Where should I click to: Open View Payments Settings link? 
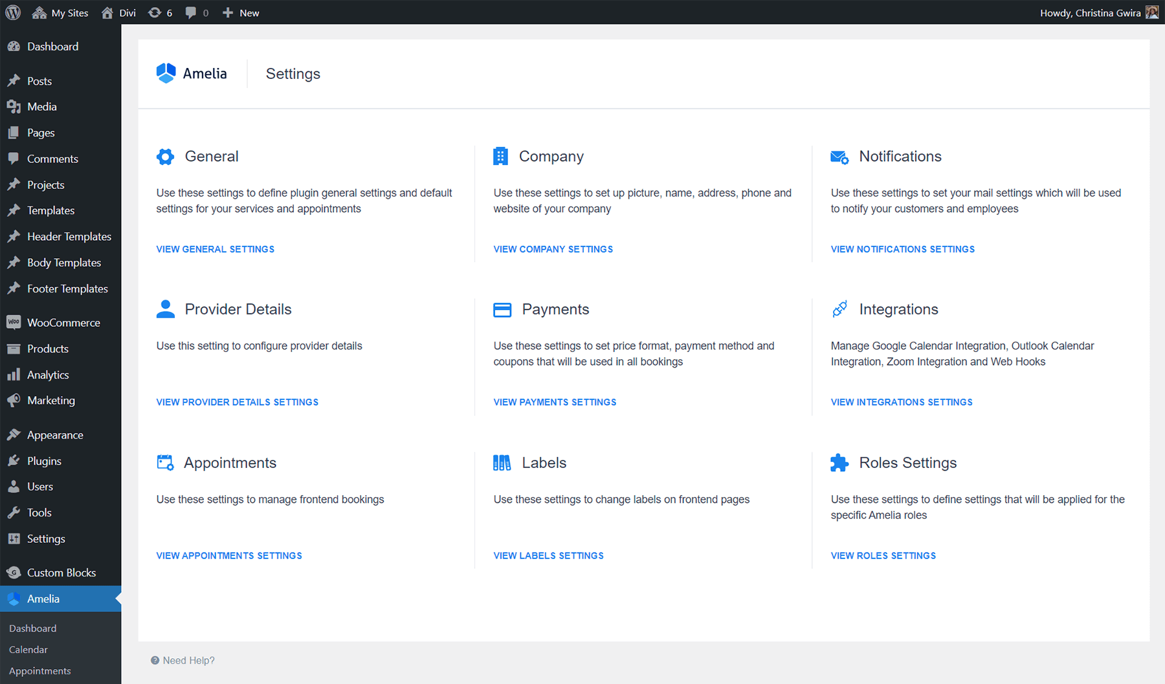click(555, 403)
